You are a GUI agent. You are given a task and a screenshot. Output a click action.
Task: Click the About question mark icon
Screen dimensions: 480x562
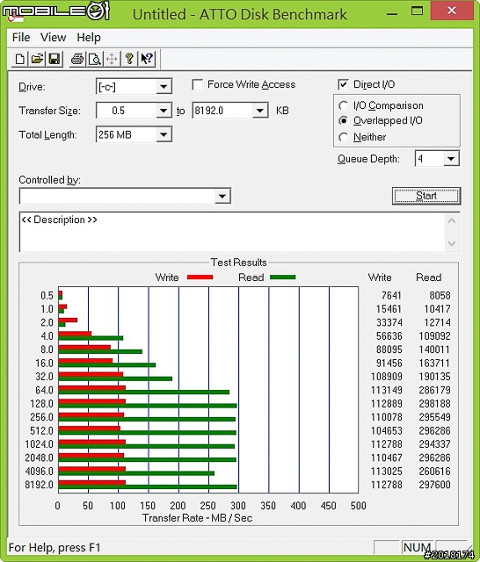129,59
